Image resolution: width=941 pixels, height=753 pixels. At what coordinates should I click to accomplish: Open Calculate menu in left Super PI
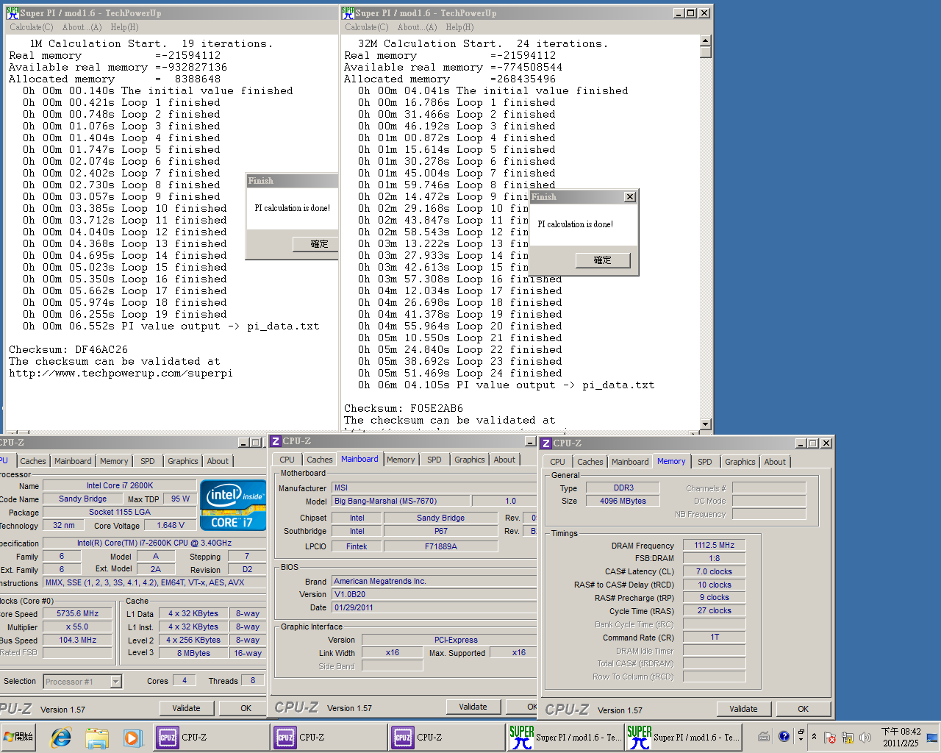[x=31, y=27]
